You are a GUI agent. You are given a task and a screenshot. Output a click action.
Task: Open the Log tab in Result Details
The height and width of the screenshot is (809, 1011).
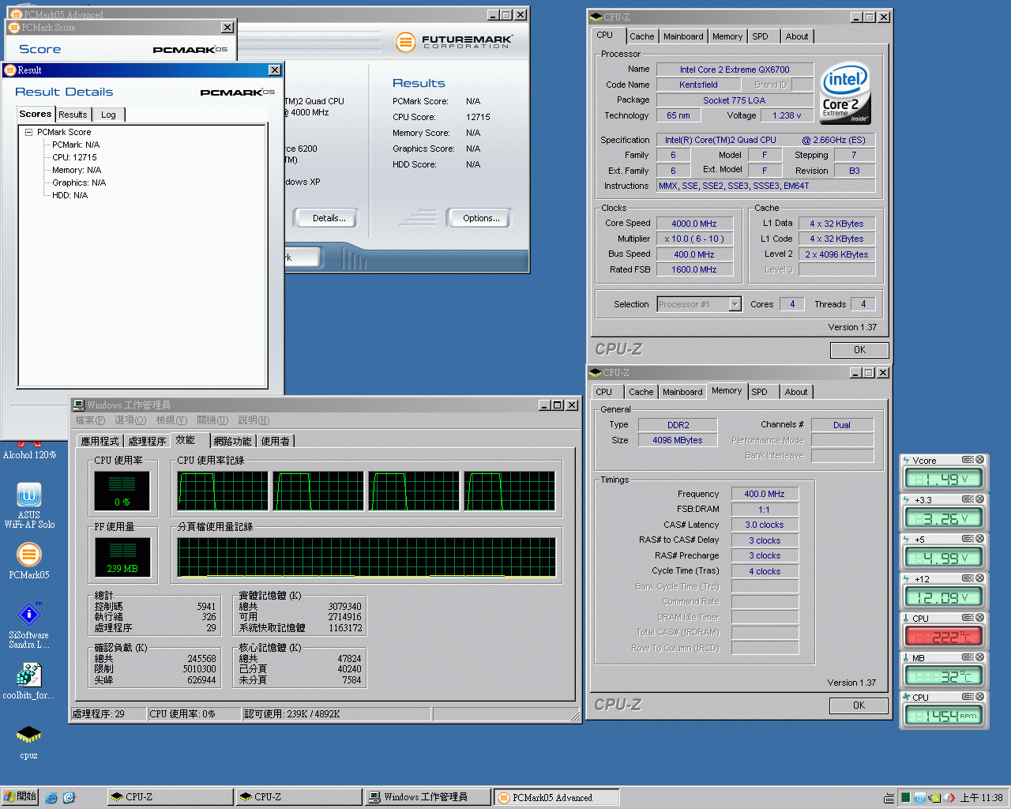[x=108, y=115]
